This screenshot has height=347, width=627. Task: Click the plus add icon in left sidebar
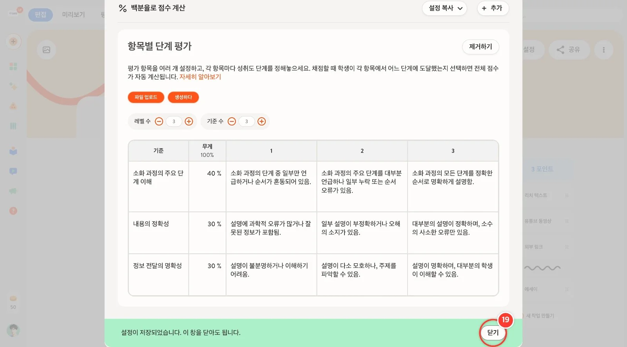(13, 42)
